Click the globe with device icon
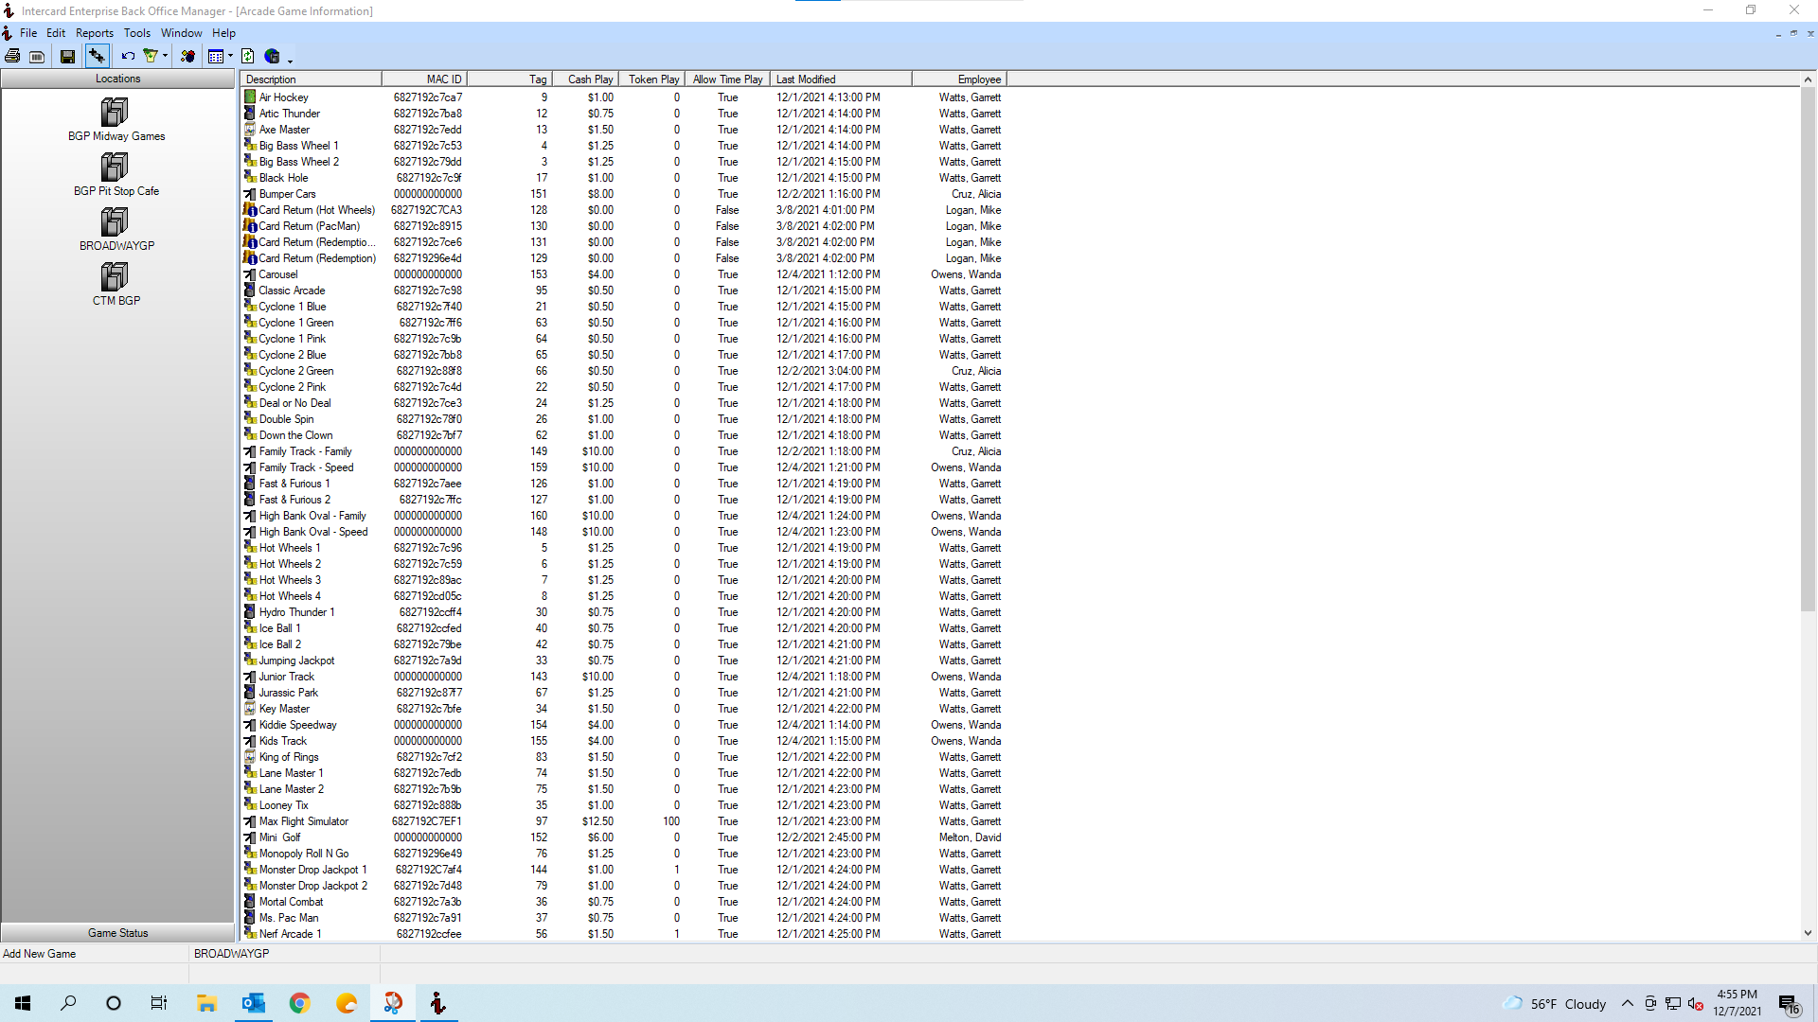The image size is (1818, 1022). [x=273, y=57]
